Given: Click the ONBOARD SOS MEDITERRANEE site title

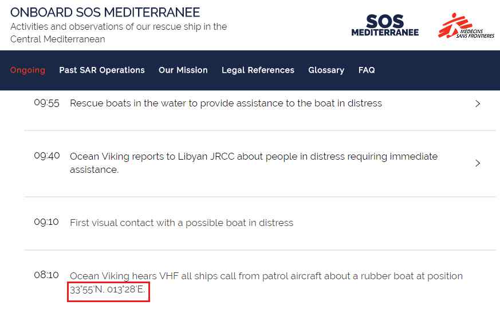Looking at the screenshot, I should [x=105, y=12].
